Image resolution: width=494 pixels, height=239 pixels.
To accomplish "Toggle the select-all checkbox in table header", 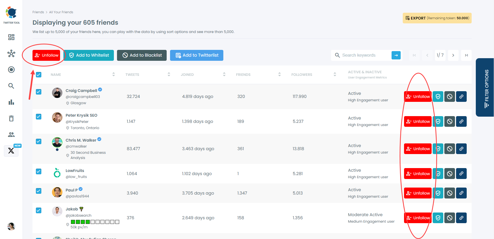I will click(x=39, y=75).
